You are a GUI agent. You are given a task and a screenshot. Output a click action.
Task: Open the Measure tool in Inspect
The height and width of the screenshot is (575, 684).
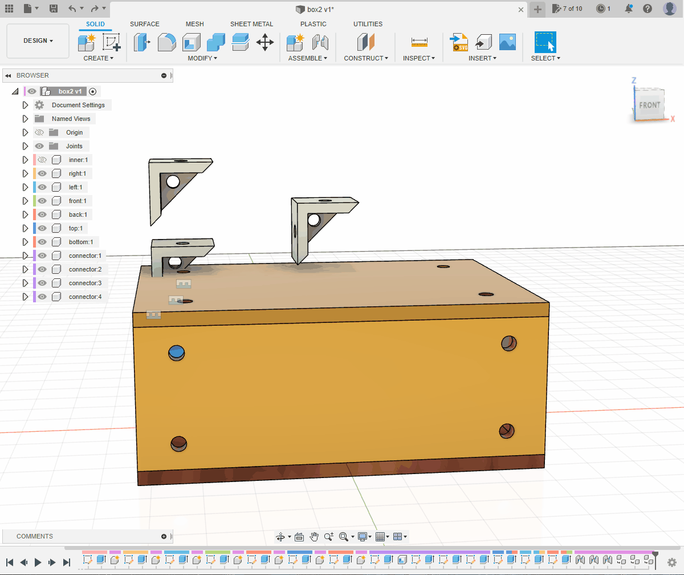[x=419, y=42]
